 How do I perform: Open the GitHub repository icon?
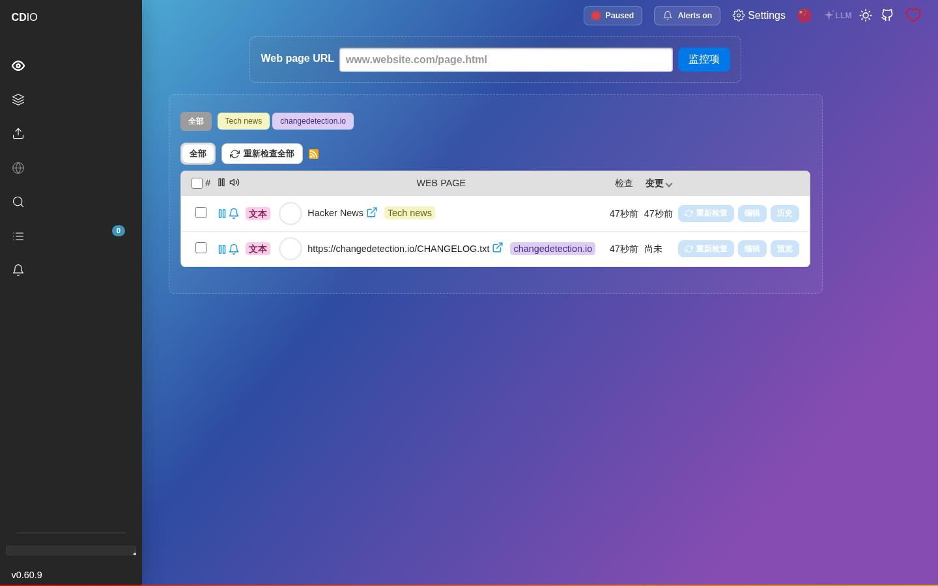click(x=887, y=15)
